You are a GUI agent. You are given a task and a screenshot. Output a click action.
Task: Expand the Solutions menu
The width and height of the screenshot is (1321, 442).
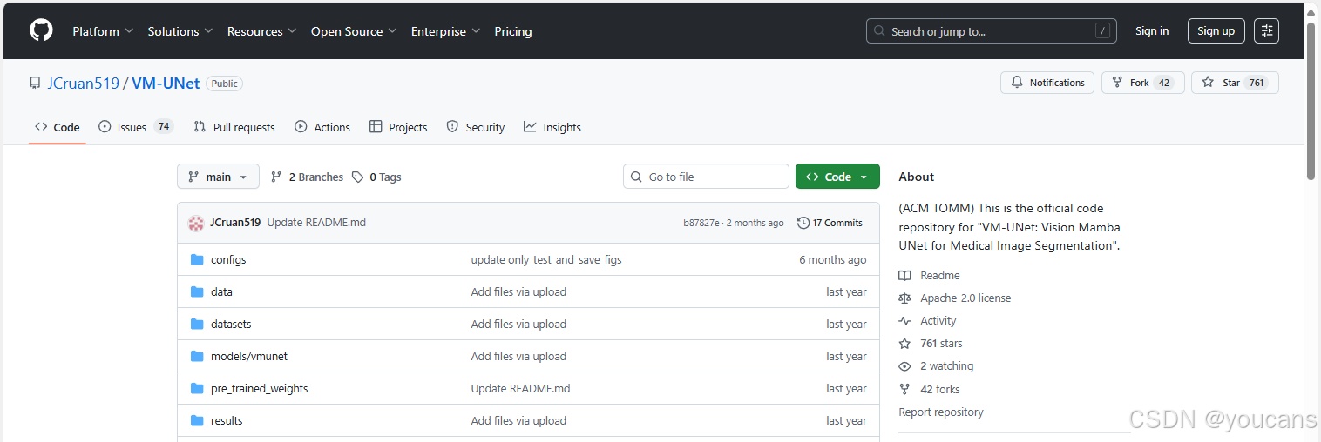180,31
